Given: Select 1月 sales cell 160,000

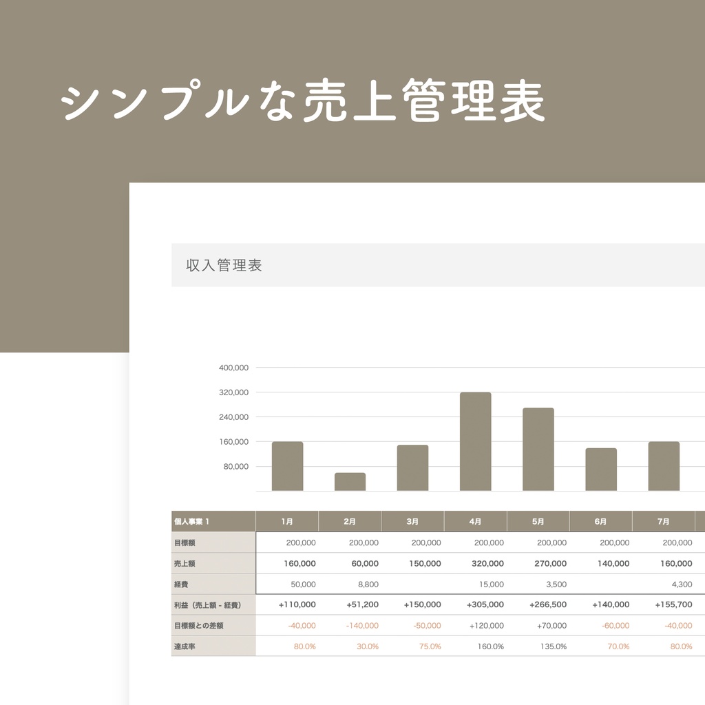Looking at the screenshot, I should pos(287,563).
